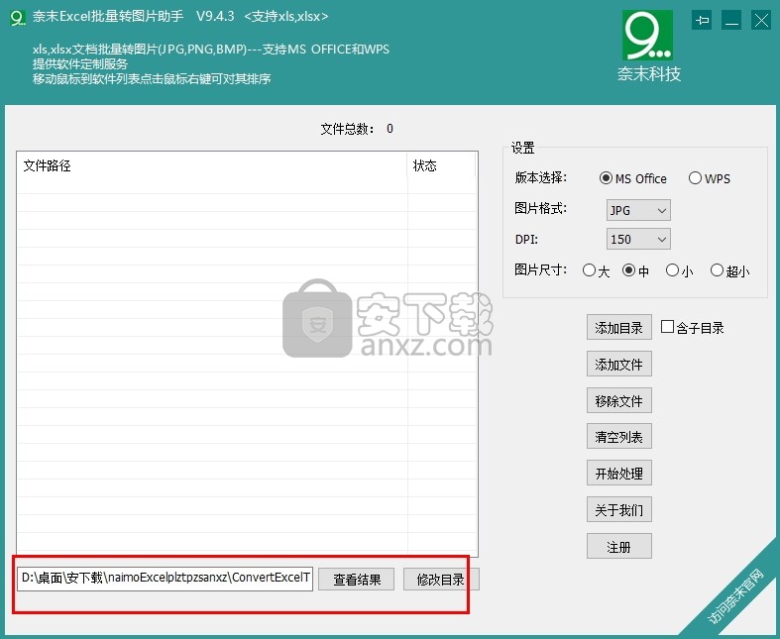The height and width of the screenshot is (639, 780).
Task: Click the 状态 column header
Action: tap(441, 165)
